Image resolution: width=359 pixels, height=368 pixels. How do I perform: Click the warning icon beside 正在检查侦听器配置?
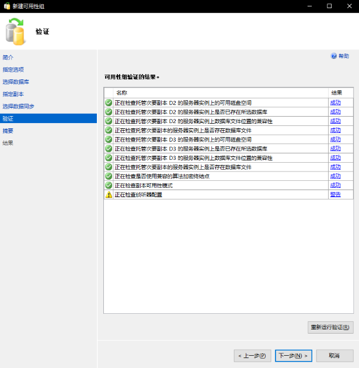pos(109,195)
